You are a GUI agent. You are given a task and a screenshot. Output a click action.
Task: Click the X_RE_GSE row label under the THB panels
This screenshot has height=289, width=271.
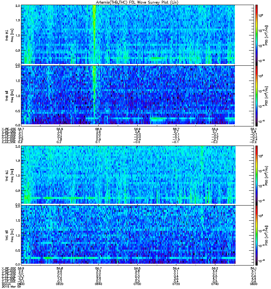9,129
